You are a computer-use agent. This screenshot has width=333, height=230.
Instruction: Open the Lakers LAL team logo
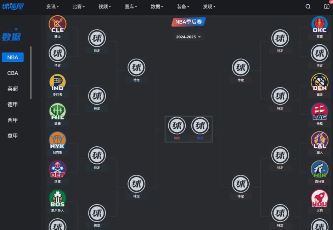(x=320, y=140)
